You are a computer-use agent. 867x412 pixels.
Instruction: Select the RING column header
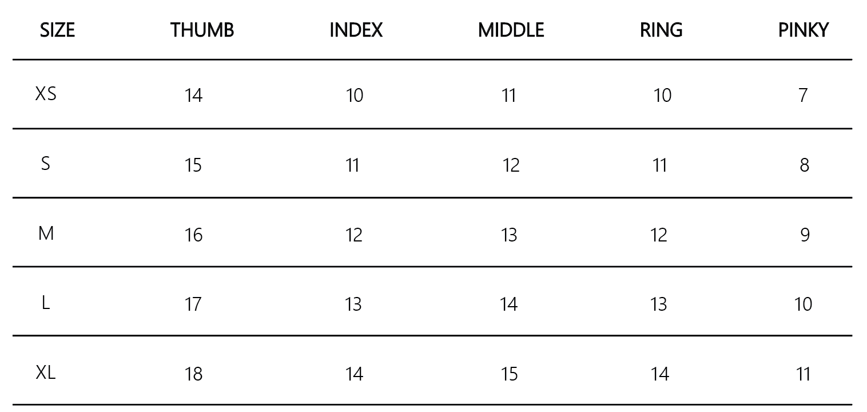click(x=661, y=30)
